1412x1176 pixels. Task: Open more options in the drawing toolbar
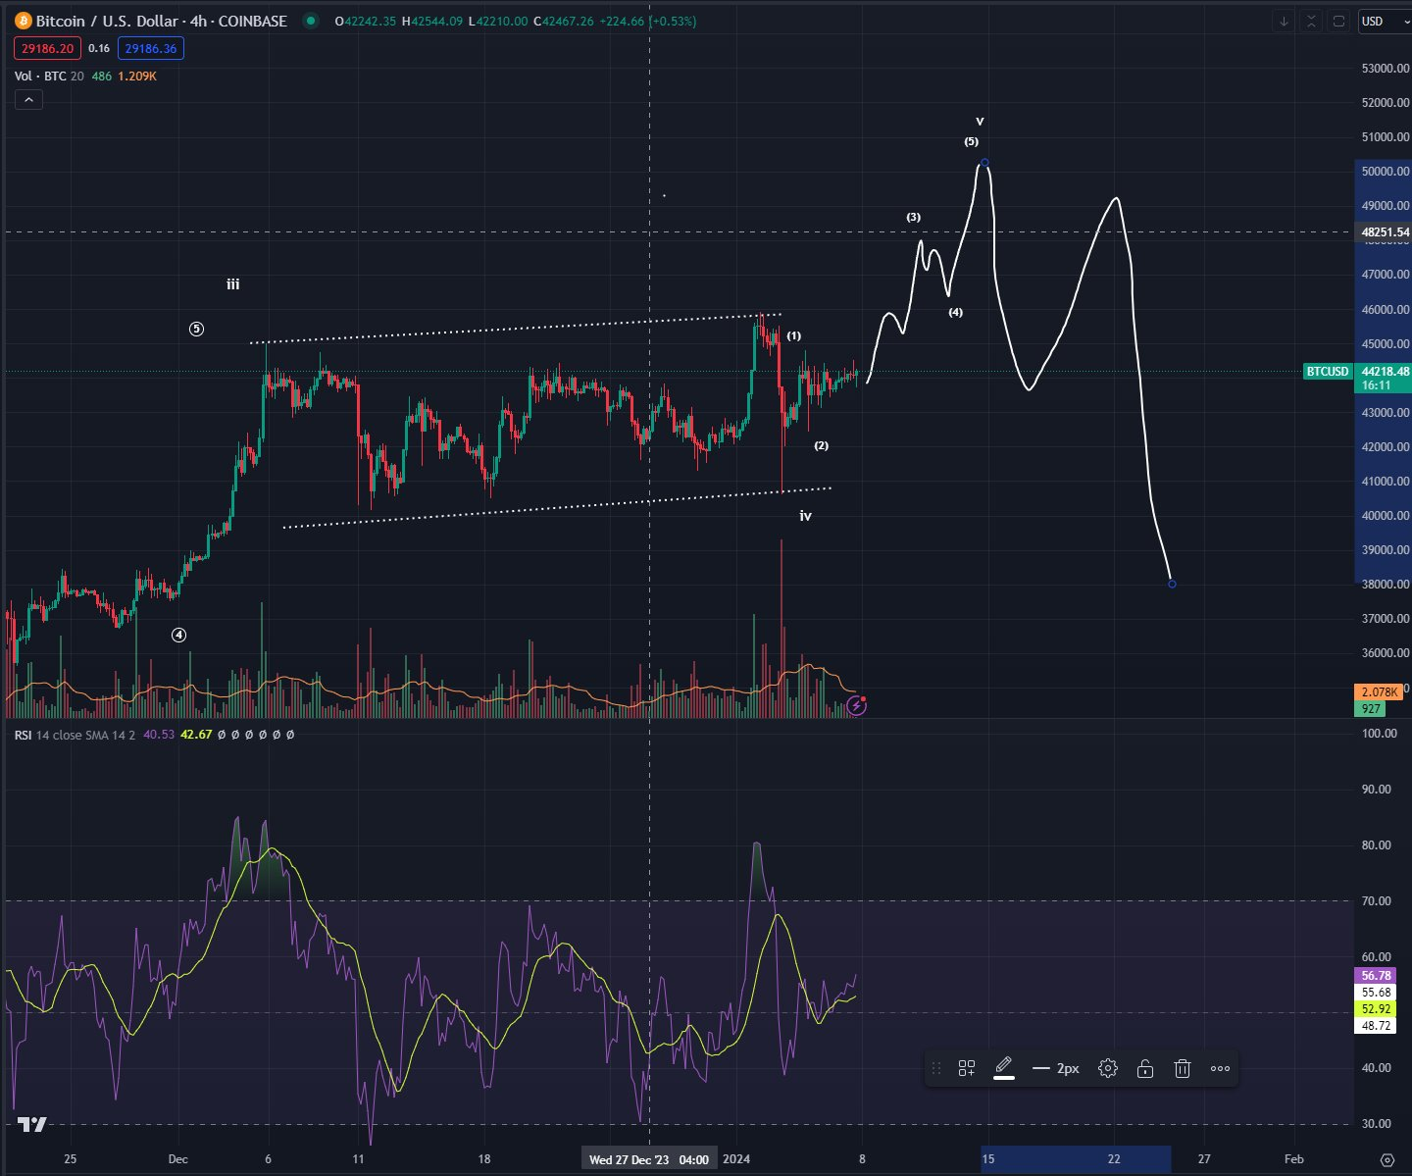pyautogui.click(x=1220, y=1068)
